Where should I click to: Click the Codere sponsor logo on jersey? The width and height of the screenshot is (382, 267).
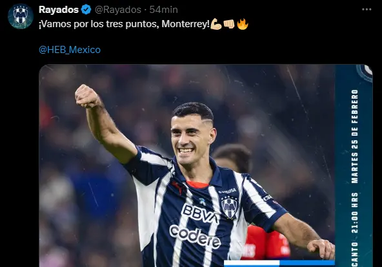195,237
